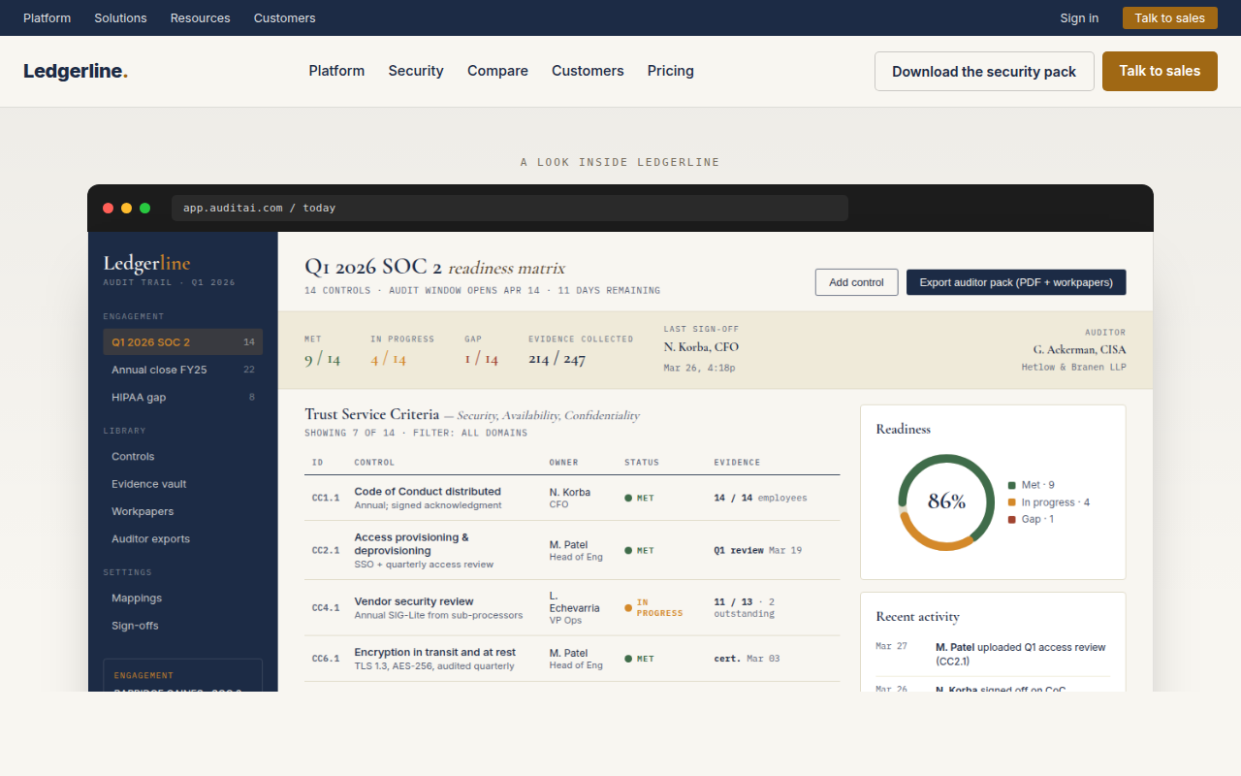This screenshot has width=1241, height=776.
Task: Open the Compare nav item
Action: pyautogui.click(x=497, y=71)
